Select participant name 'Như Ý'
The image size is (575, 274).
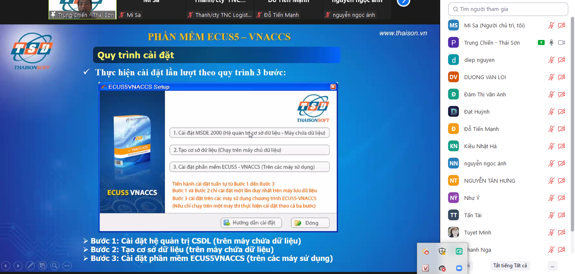point(472,198)
